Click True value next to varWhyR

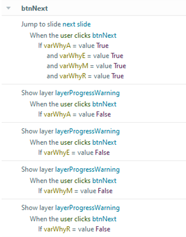pyautogui.click(x=117, y=76)
